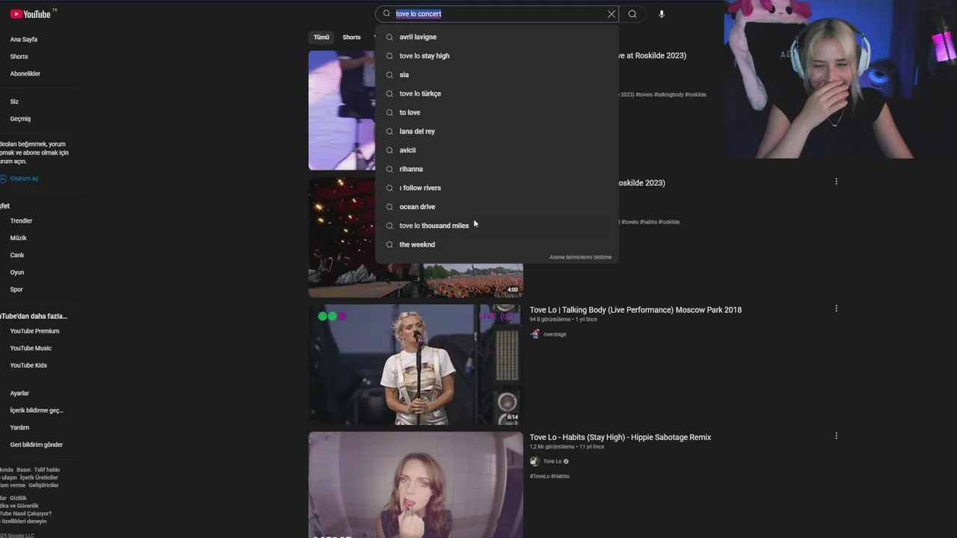This screenshot has height=538, width=957.
Task: Click Arama tahminlerini bildirme link
Action: point(580,257)
